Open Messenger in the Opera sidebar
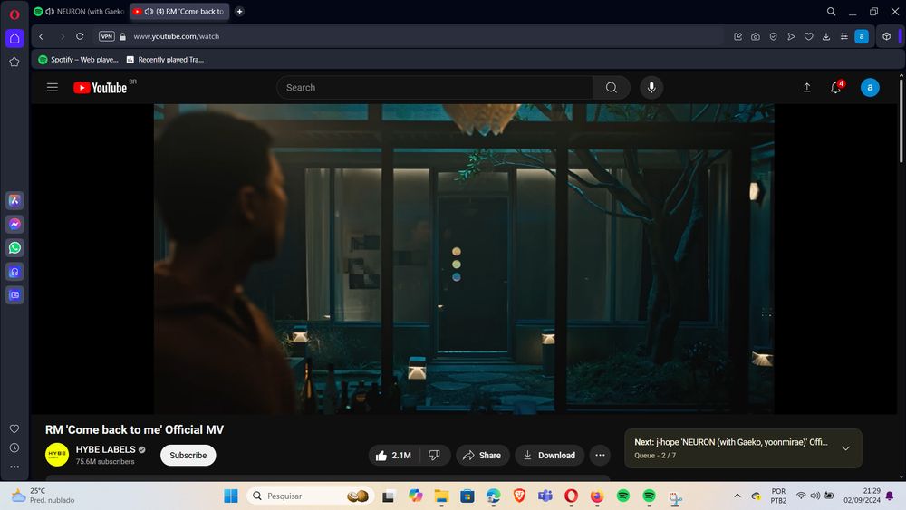The width and height of the screenshot is (906, 510). pyautogui.click(x=14, y=224)
